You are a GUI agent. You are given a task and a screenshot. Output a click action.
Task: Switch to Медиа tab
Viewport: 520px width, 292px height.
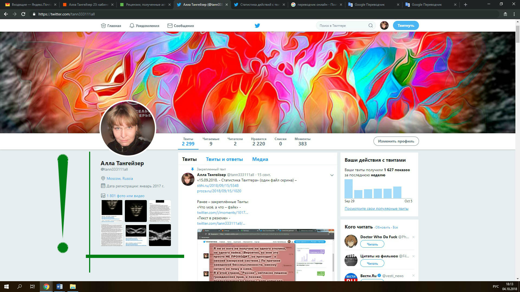click(260, 159)
